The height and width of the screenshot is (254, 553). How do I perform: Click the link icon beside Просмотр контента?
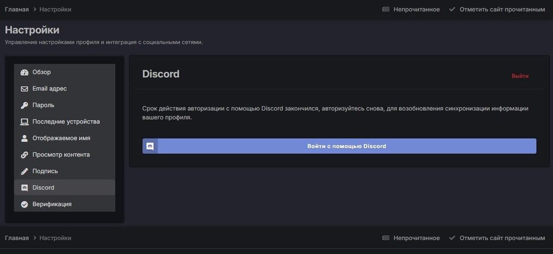(x=24, y=155)
